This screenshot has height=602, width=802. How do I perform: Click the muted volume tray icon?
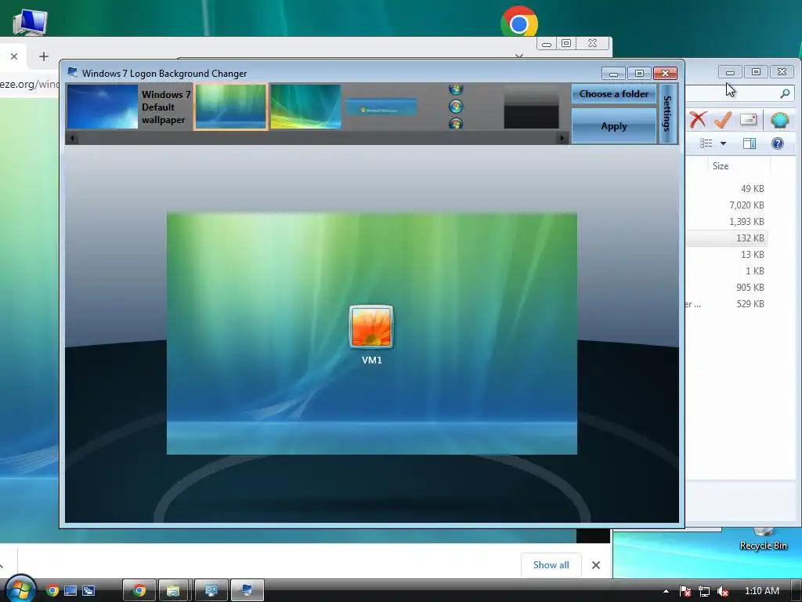tap(723, 591)
